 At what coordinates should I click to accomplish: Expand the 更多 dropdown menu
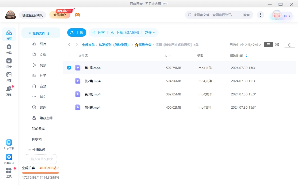point(150,33)
